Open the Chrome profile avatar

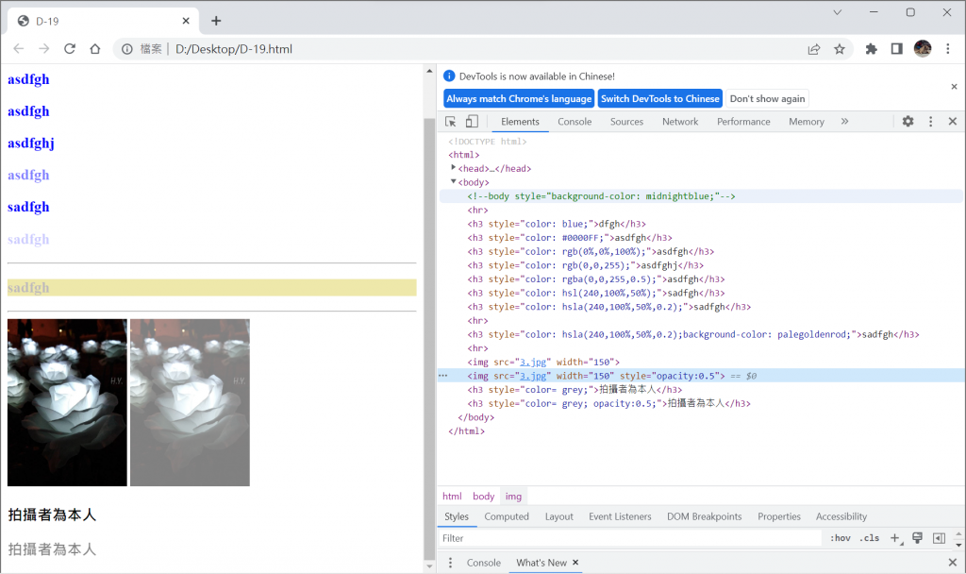pos(923,49)
